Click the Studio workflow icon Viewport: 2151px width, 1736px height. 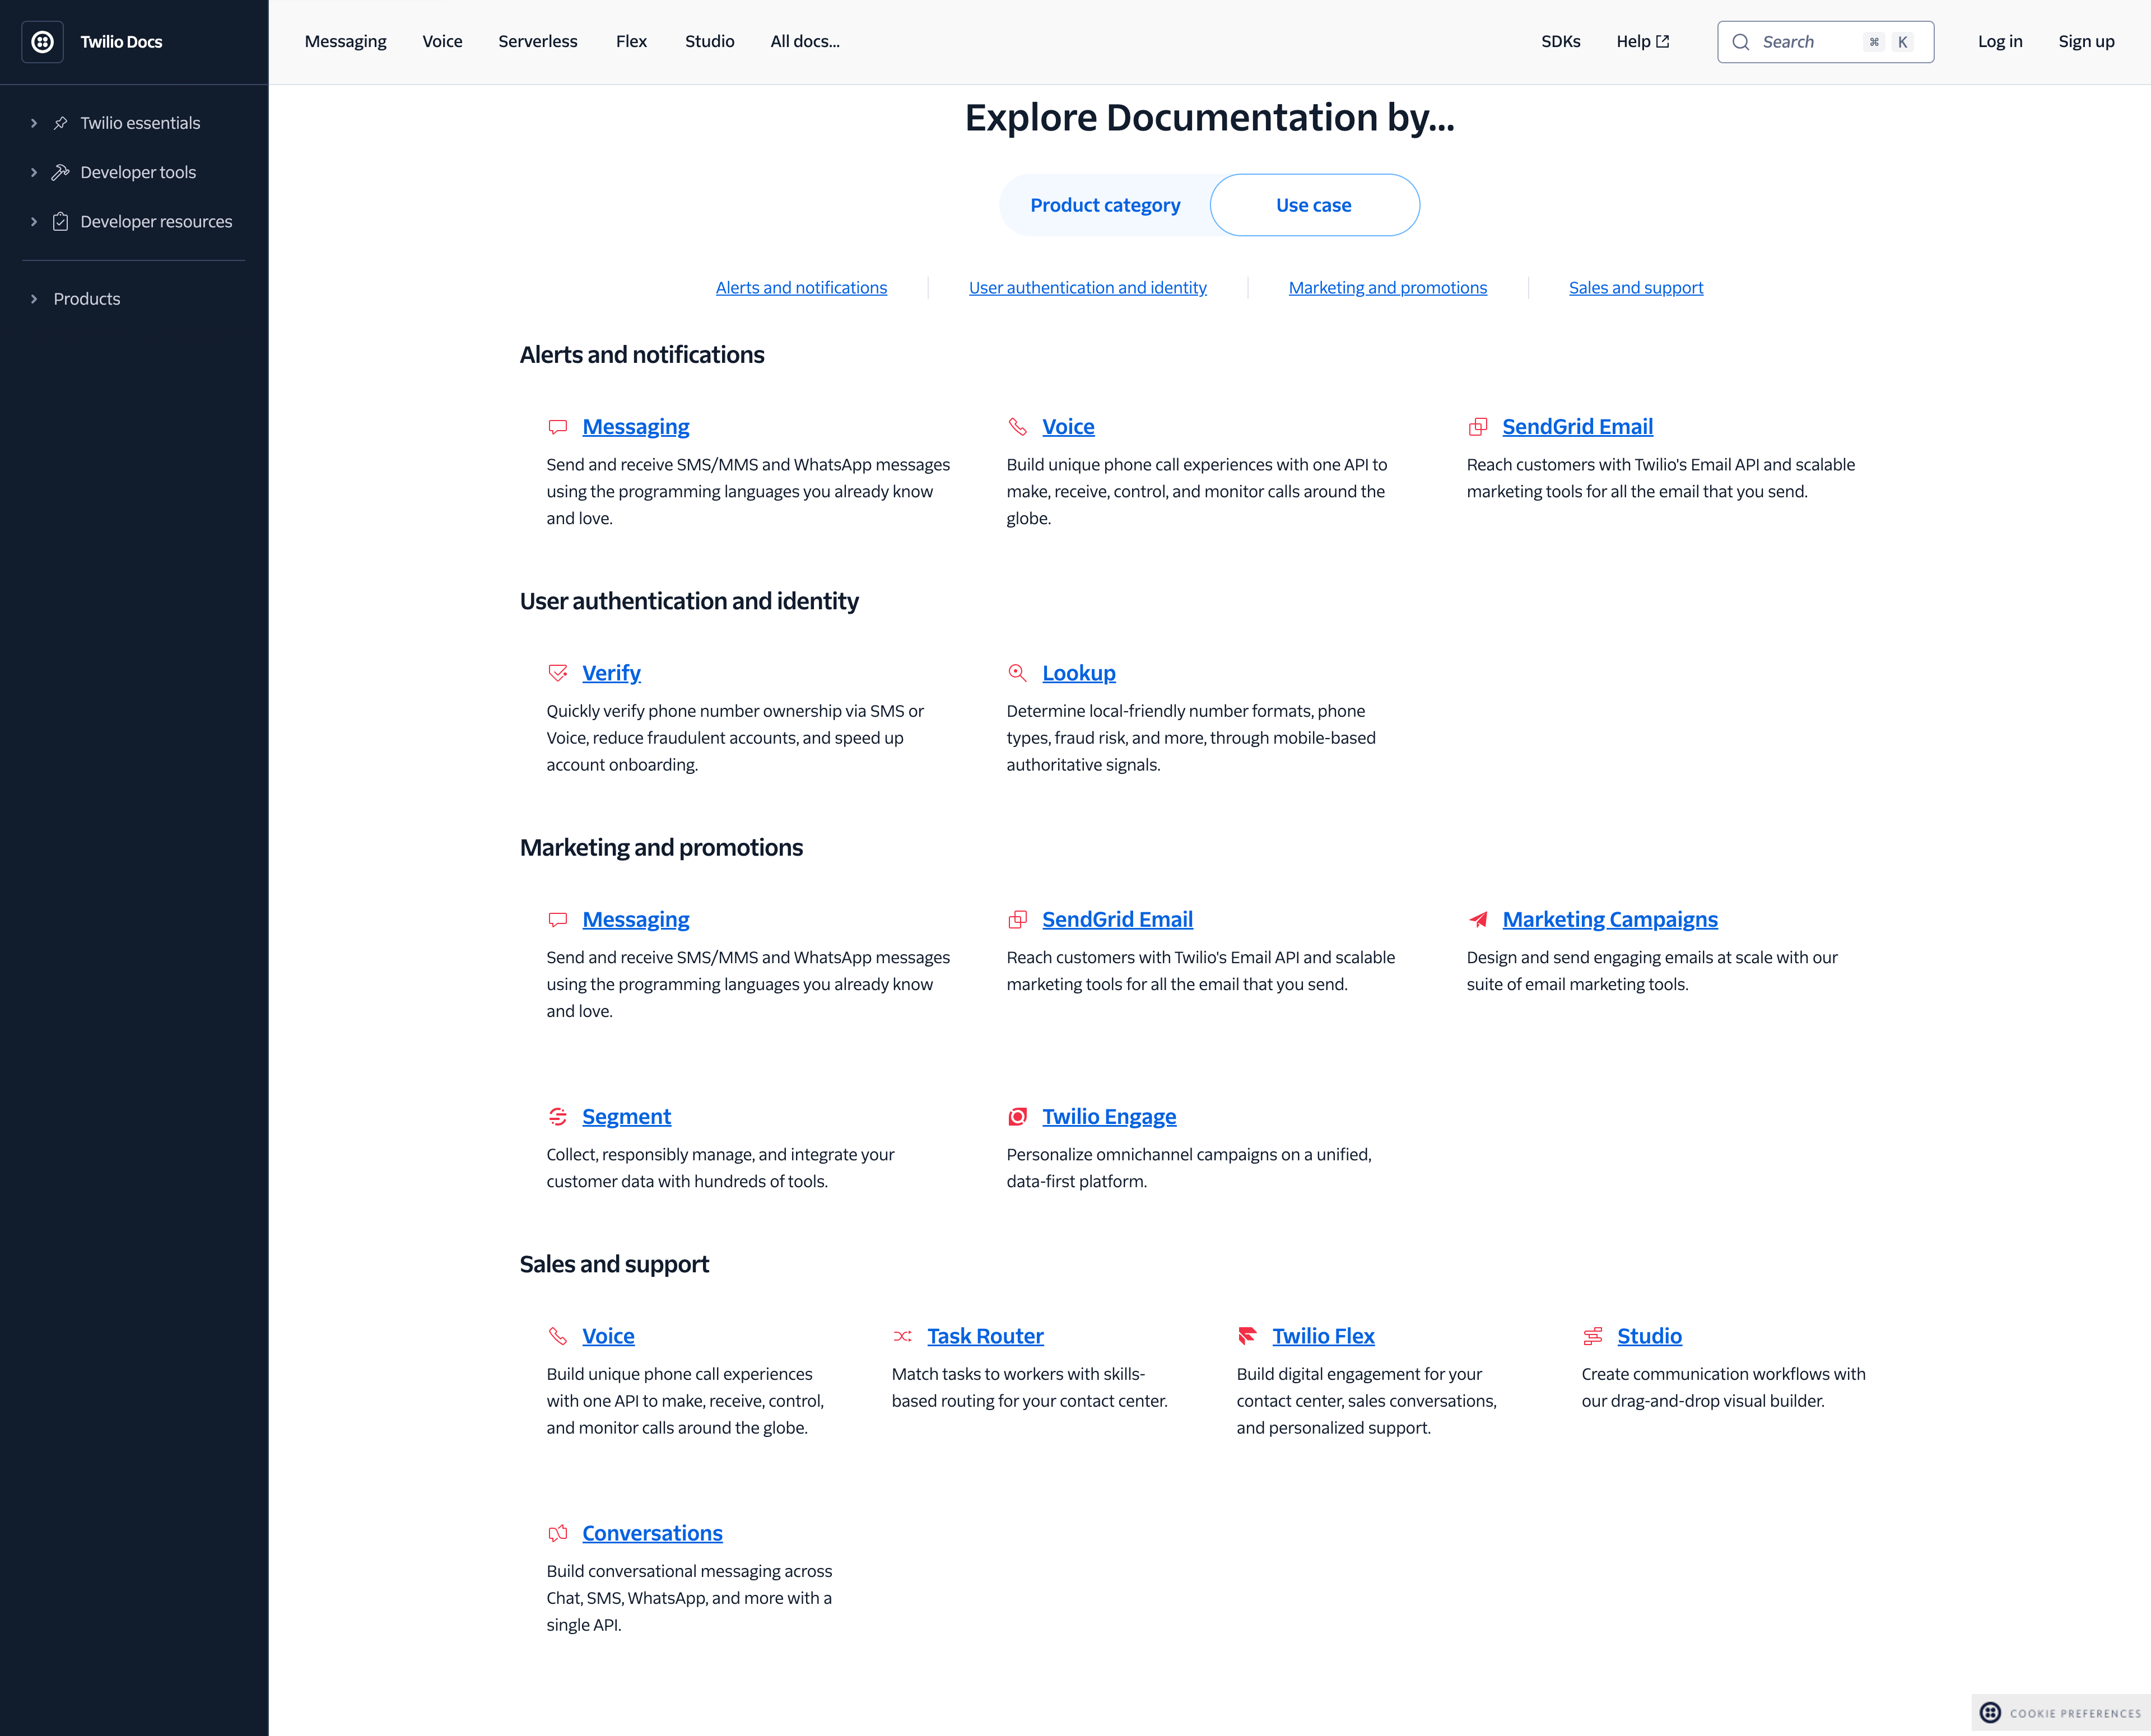pyautogui.click(x=1592, y=1336)
